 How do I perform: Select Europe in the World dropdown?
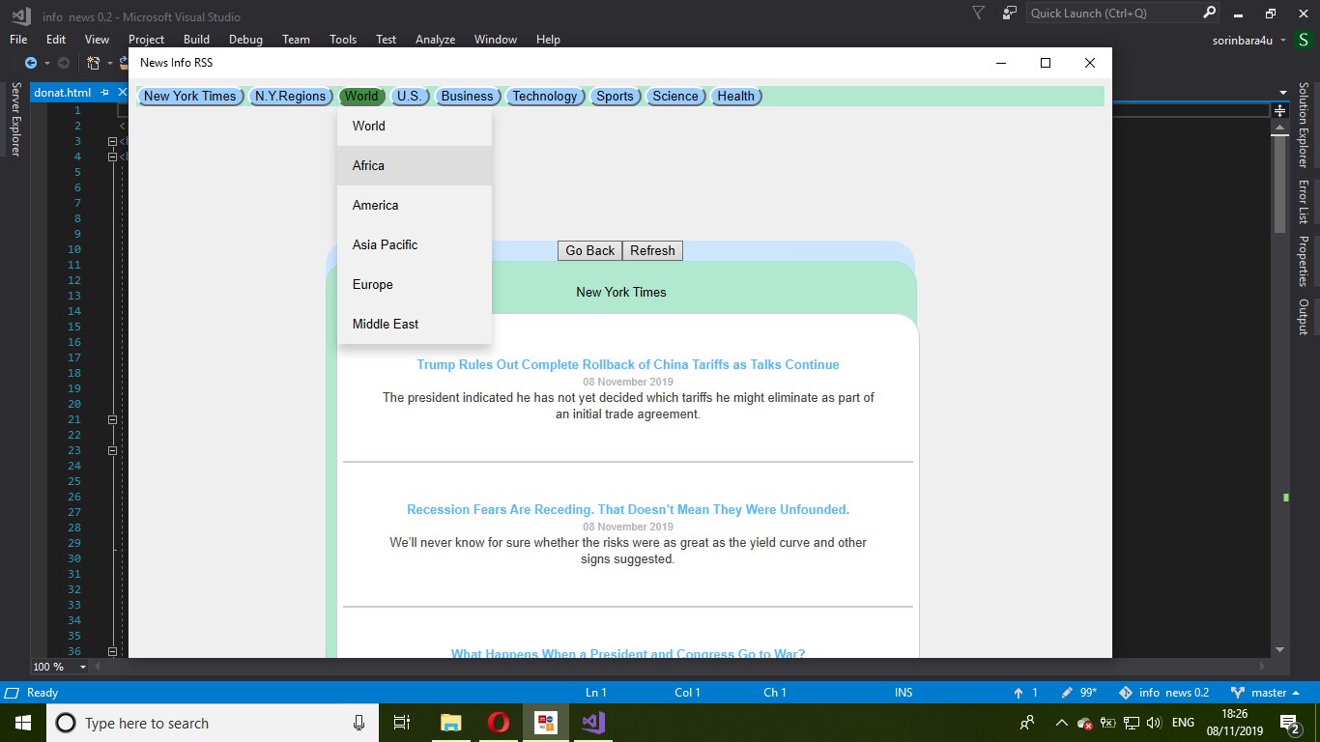pyautogui.click(x=415, y=284)
